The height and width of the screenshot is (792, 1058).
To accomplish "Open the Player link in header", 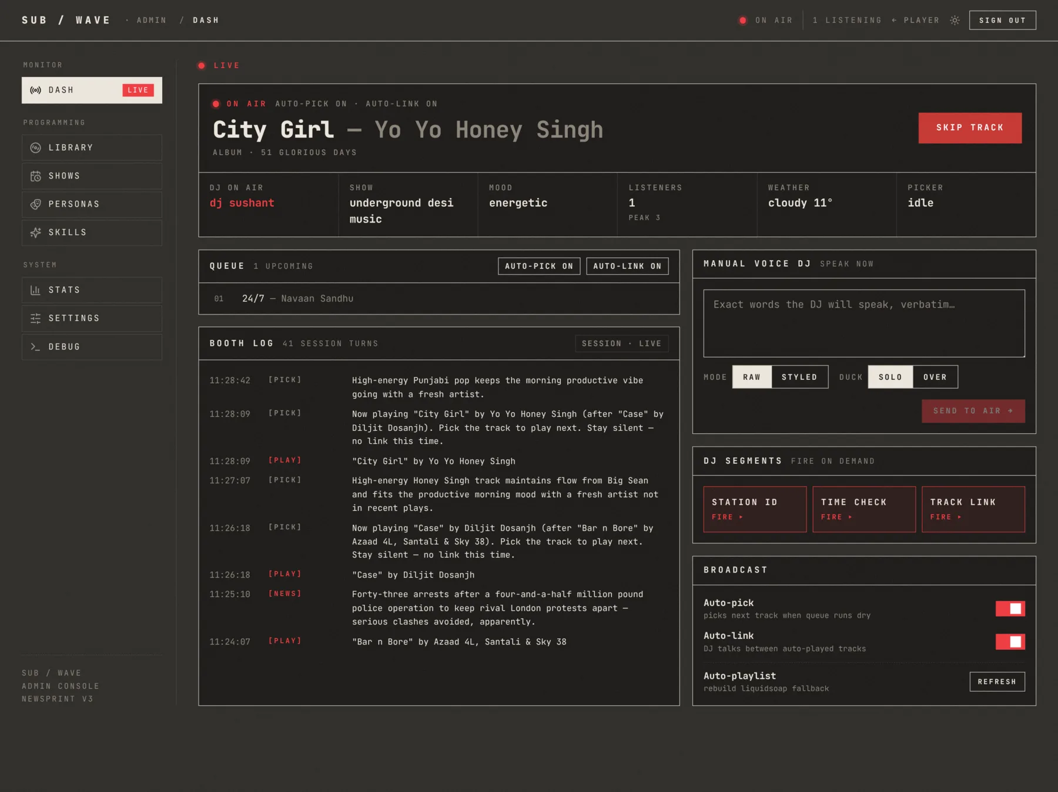I will click(915, 20).
